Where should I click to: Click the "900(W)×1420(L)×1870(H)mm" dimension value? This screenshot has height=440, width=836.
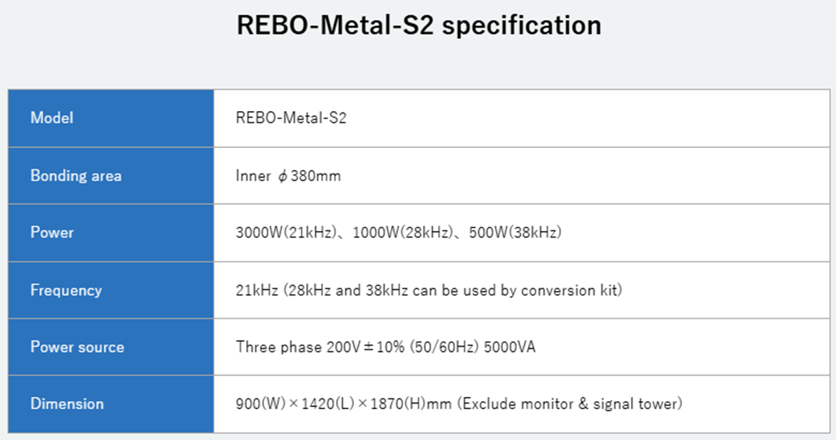click(344, 404)
